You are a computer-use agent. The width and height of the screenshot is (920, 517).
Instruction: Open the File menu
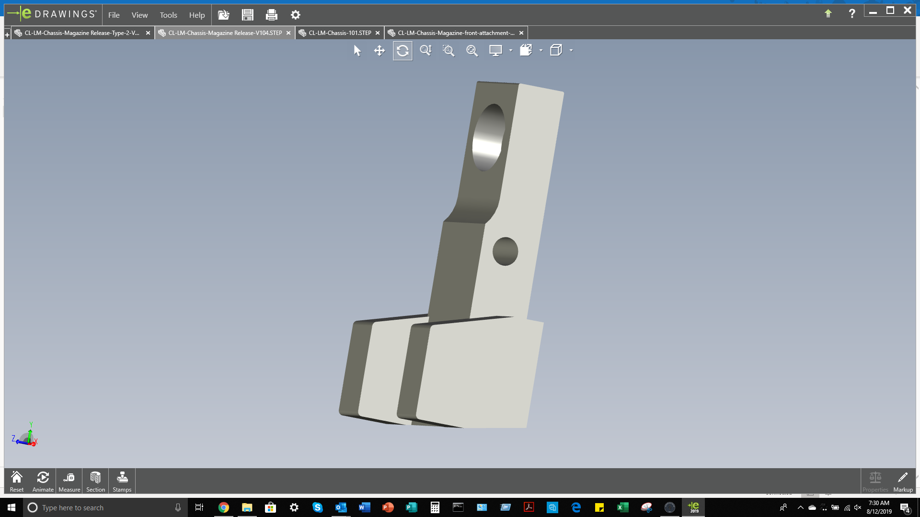(114, 15)
